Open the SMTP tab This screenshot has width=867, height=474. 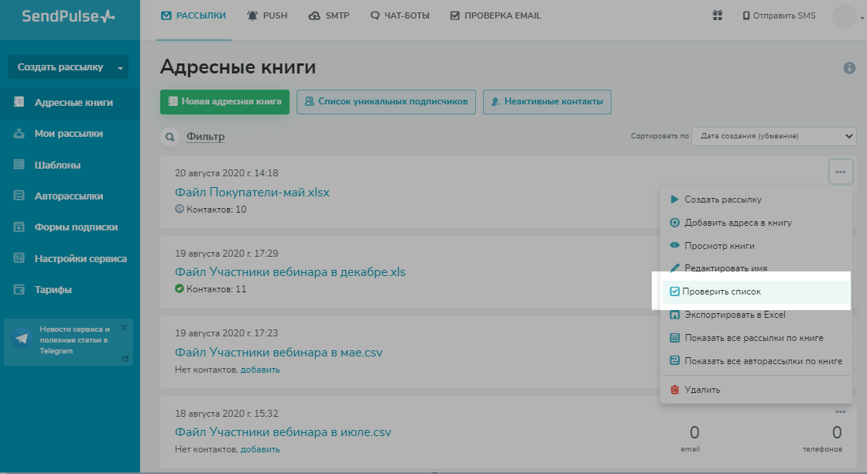click(x=329, y=15)
